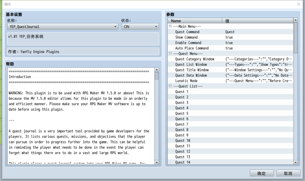Select the Quest 2 parameter row
This screenshot has height=181, width=305.
231,97
